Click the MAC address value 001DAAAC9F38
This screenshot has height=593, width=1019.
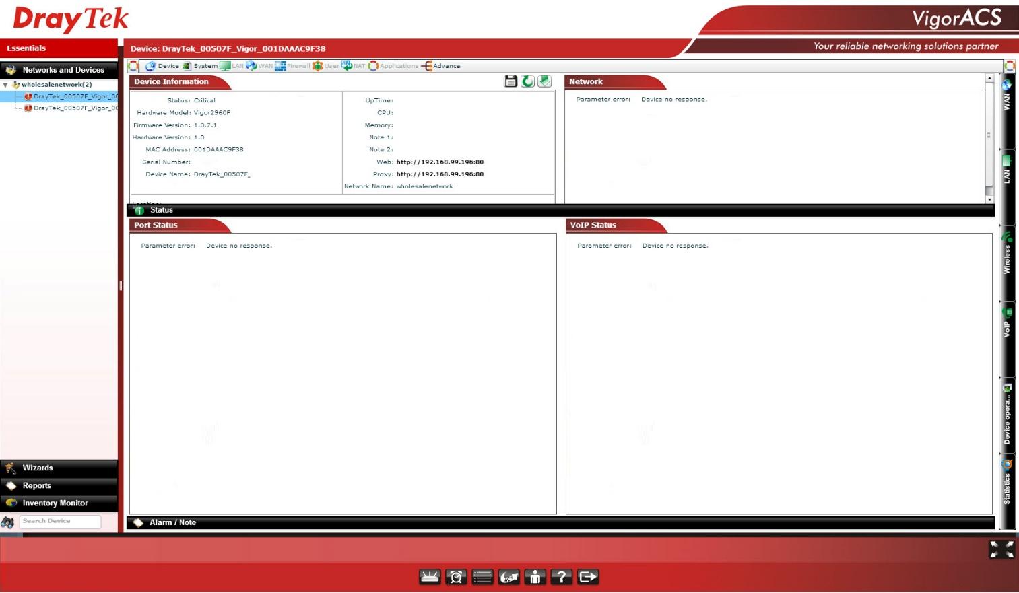(x=219, y=149)
